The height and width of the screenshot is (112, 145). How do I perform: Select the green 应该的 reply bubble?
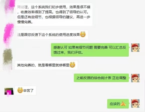click(118, 104)
